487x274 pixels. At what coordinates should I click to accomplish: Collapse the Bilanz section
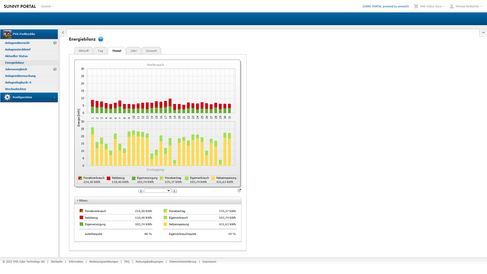[x=83, y=200]
